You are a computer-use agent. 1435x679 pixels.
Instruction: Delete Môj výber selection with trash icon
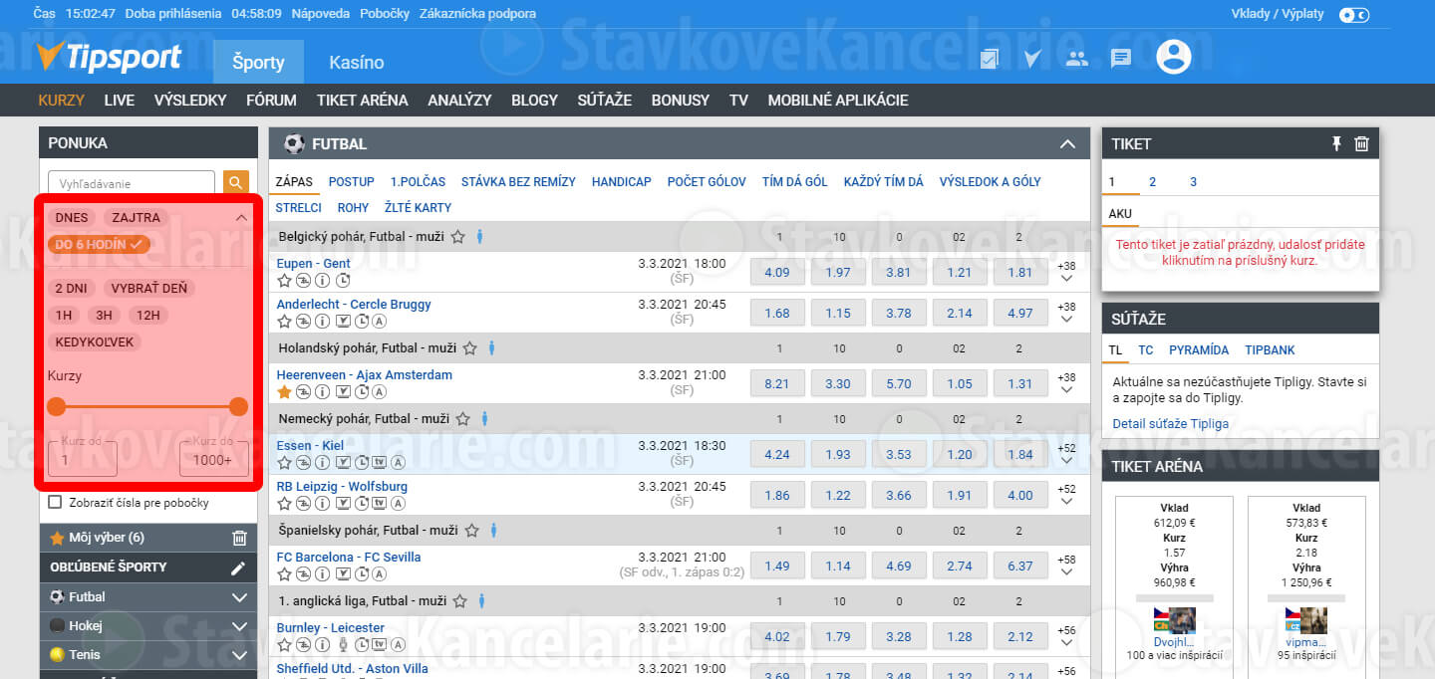tap(239, 538)
